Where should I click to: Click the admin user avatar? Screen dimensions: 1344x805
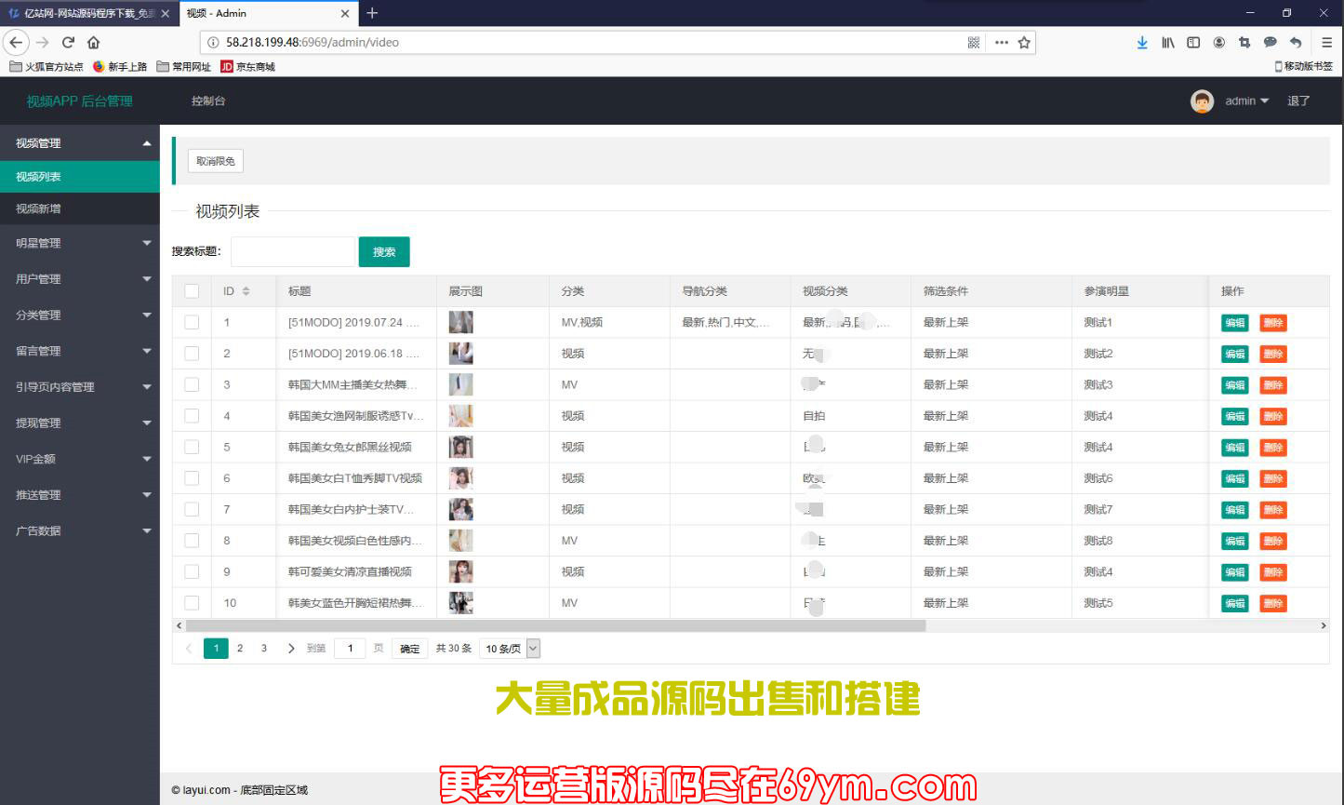tap(1202, 101)
